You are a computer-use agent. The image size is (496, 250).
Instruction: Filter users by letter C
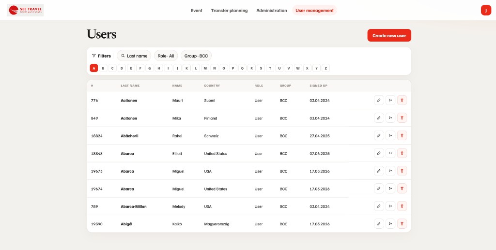click(x=112, y=68)
